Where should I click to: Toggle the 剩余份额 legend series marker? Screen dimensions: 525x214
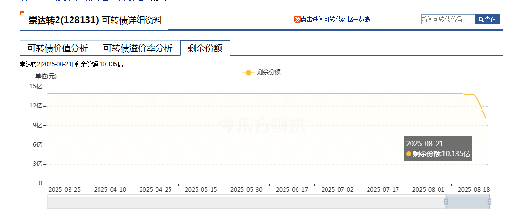(x=248, y=73)
